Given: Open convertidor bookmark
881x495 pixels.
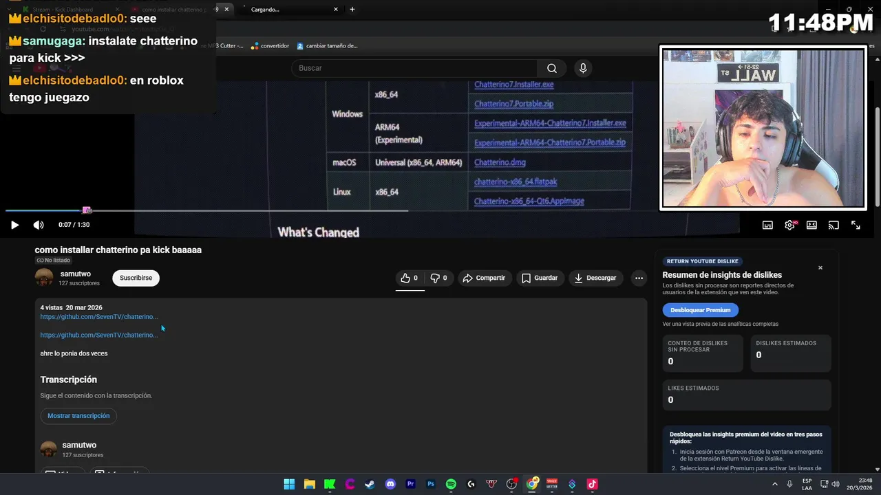Looking at the screenshot, I should 270,46.
